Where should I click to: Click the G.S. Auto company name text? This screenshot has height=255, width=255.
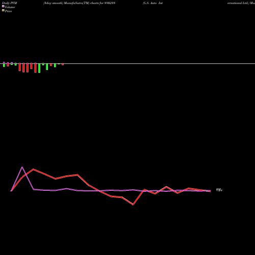click(x=152, y=3)
